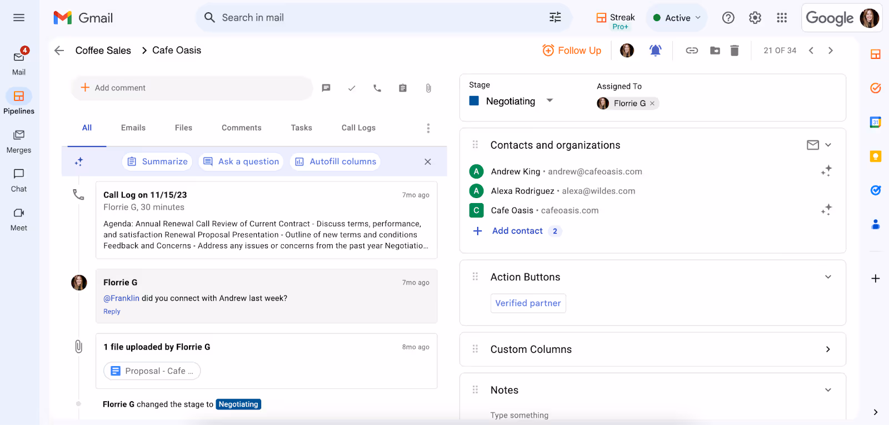The image size is (889, 425).
Task: Click the comment bubble icon next to Add comment
Action: pyautogui.click(x=326, y=88)
